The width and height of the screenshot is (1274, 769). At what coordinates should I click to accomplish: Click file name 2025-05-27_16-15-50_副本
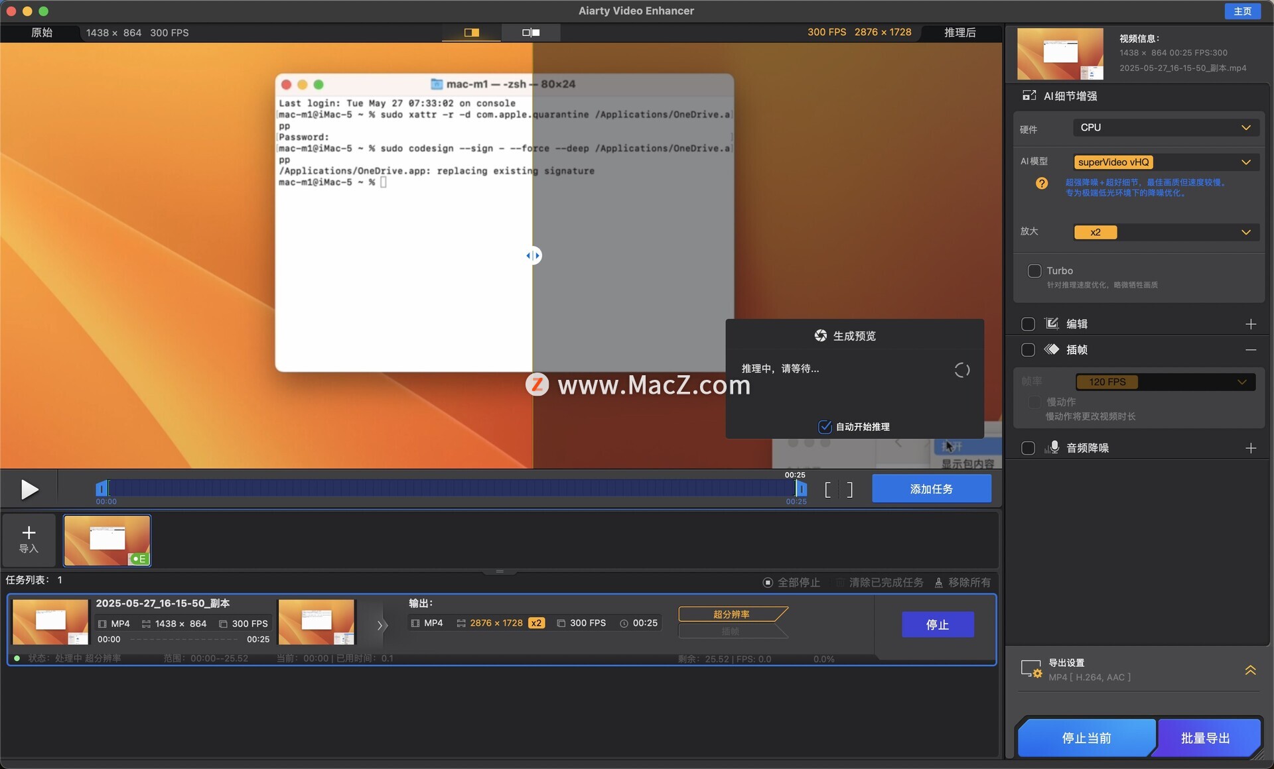tap(163, 603)
